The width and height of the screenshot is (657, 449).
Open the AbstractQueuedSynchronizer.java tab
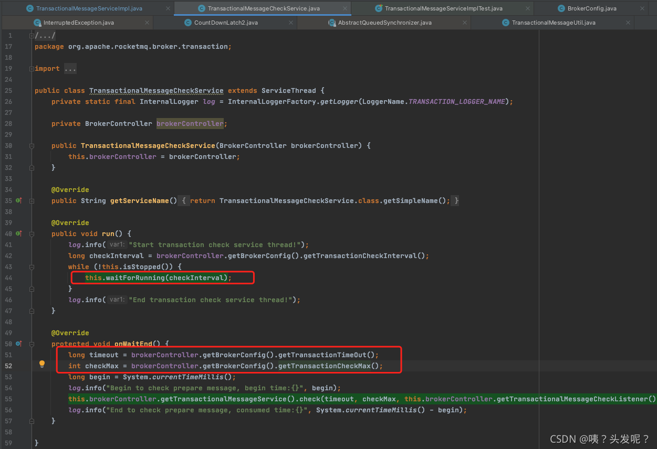click(385, 23)
